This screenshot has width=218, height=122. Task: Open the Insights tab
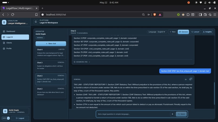pyautogui.click(x=207, y=32)
